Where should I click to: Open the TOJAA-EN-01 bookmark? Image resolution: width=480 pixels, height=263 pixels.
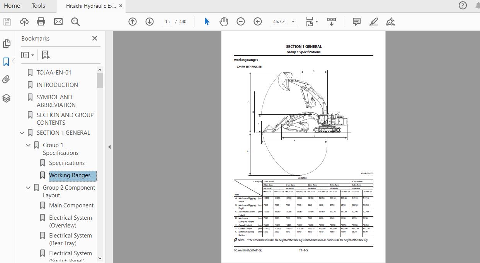pos(54,73)
